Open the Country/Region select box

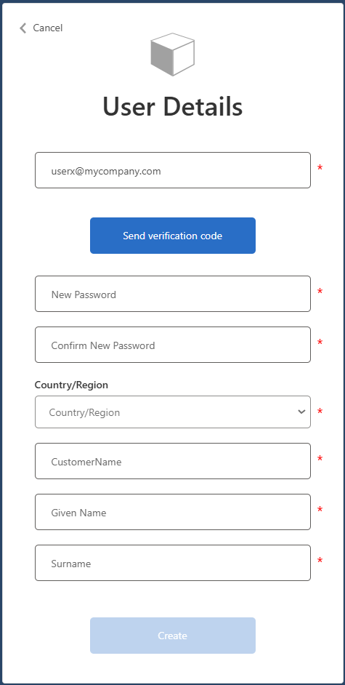point(173,412)
